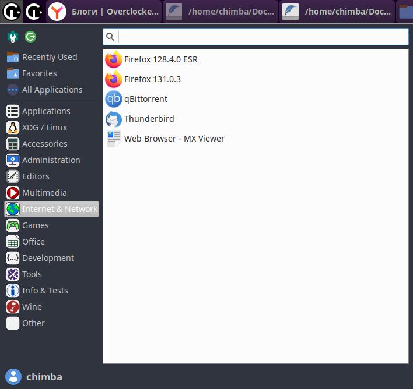Open the Wine category label
Image resolution: width=413 pixels, height=389 pixels.
[32, 307]
